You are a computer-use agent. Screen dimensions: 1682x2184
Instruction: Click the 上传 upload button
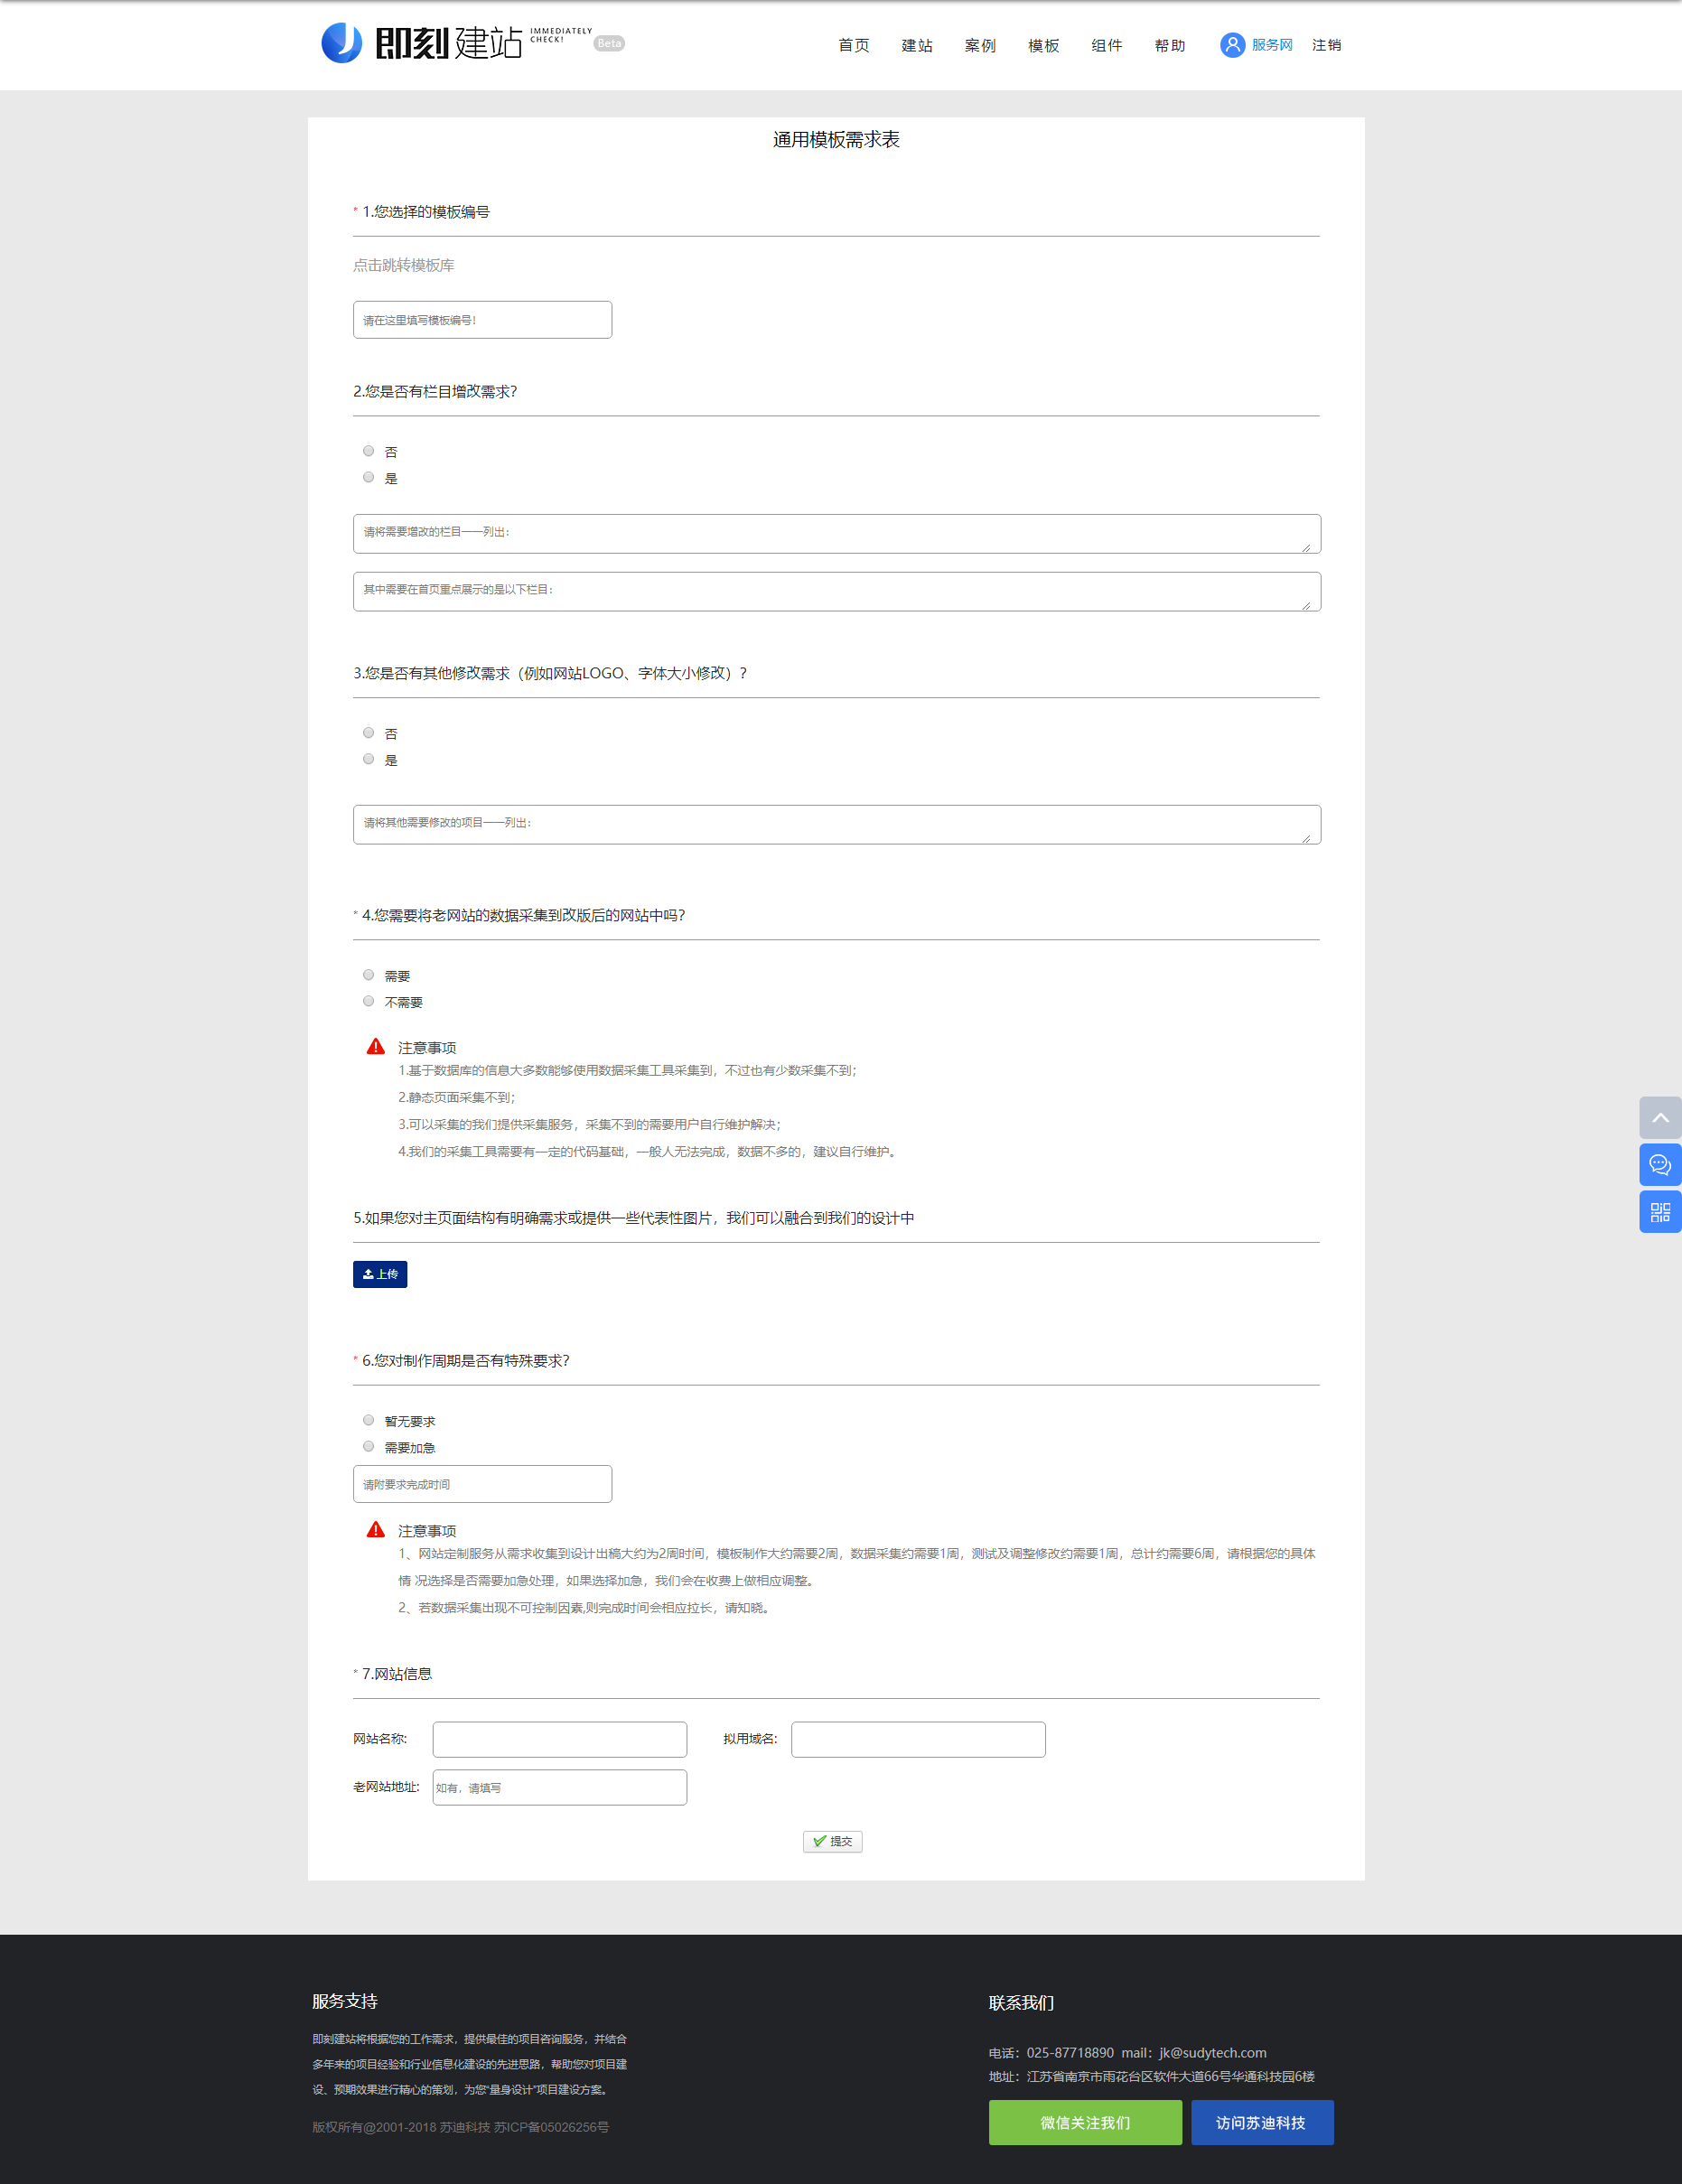pos(380,1274)
